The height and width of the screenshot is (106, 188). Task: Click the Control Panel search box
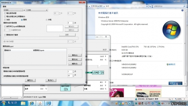[x=169, y=6]
